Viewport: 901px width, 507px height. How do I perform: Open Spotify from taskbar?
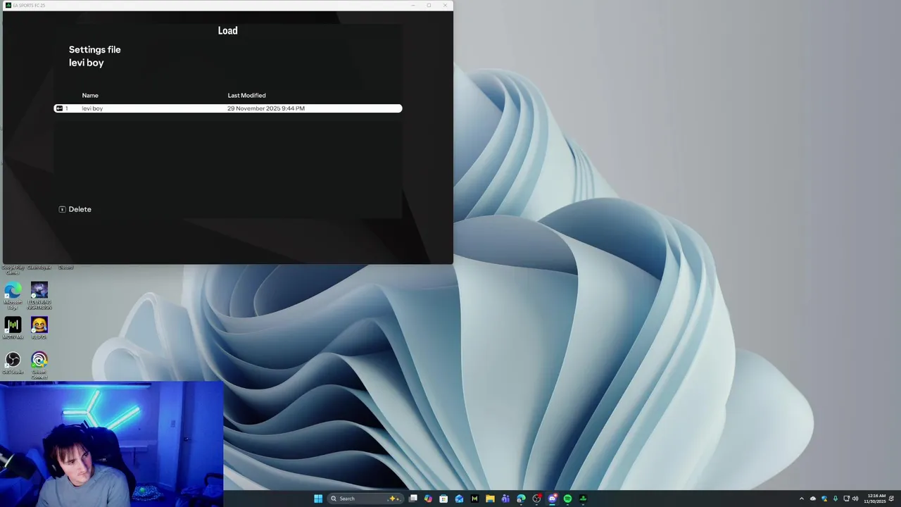click(x=567, y=499)
